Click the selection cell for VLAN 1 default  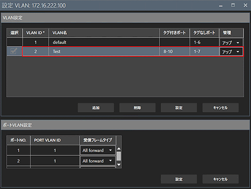[14, 42]
